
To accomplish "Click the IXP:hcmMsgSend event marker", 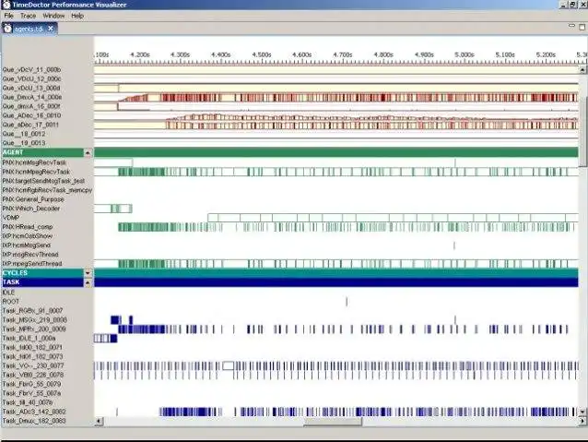I will tap(454, 245).
